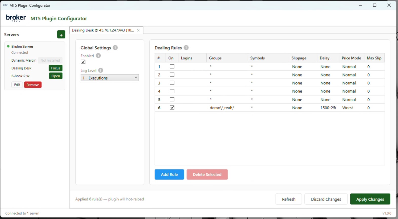Click Slippage None cell in rule 1
This screenshot has width=398, height=219.
pos(303,67)
